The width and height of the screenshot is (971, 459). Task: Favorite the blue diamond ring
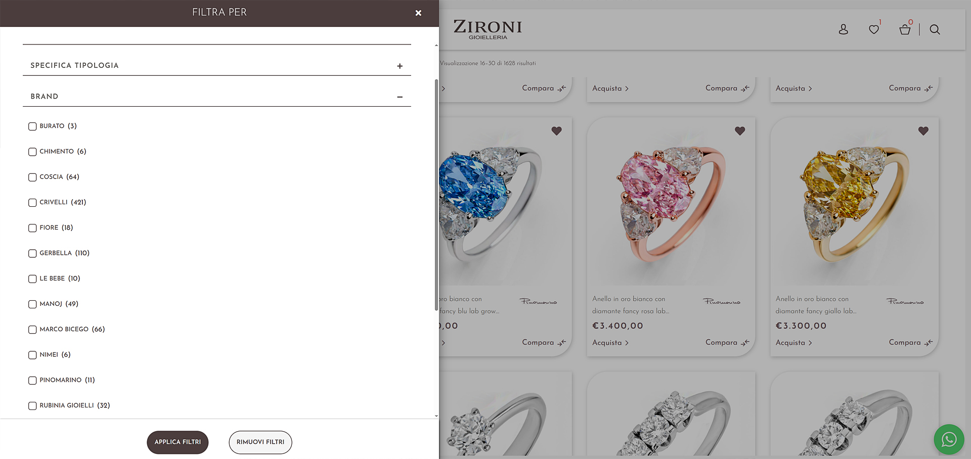(556, 131)
